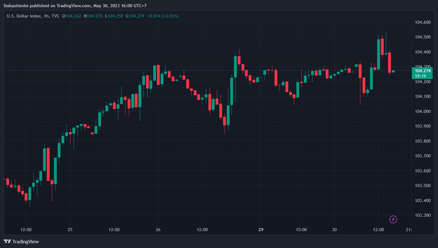Click the 15:00 time axis label
This screenshot has width=438, height=248.
(x=301, y=230)
